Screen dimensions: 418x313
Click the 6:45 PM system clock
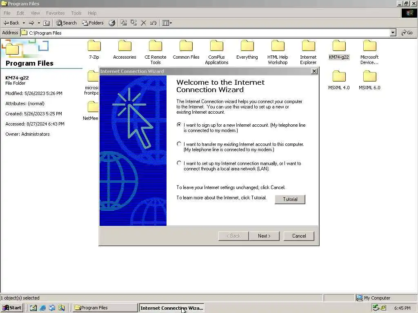(x=402, y=308)
